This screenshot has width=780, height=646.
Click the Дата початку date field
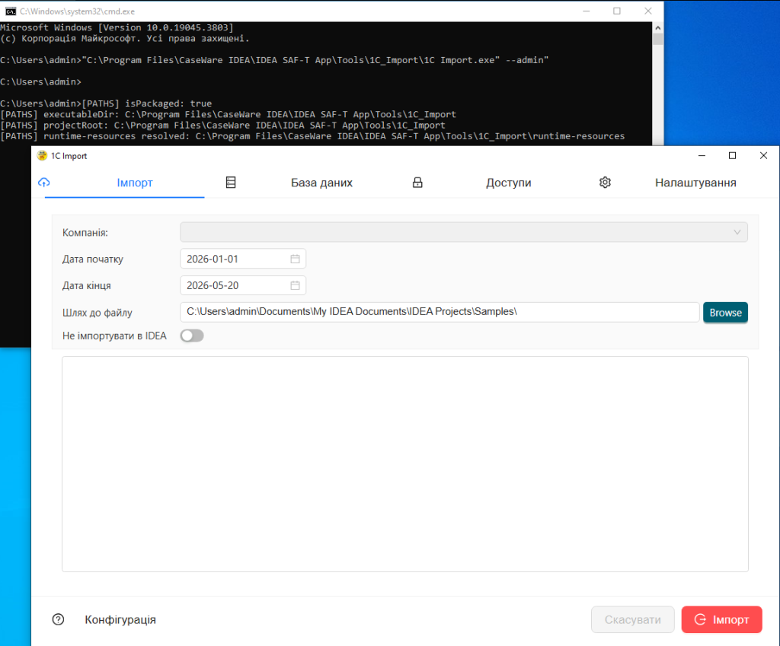click(243, 259)
